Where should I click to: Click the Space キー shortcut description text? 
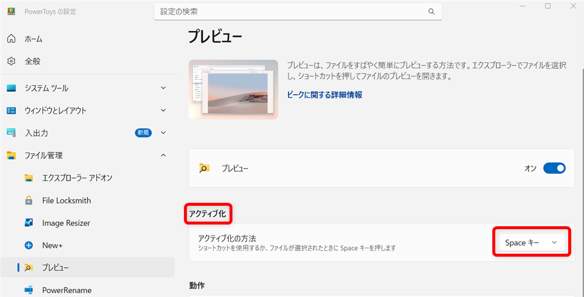[x=297, y=247]
